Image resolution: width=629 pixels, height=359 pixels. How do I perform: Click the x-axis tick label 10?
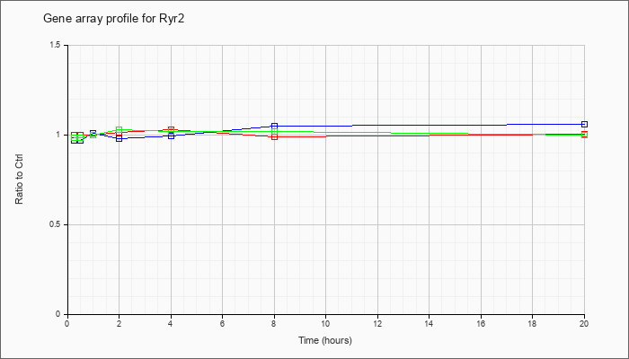325,323
